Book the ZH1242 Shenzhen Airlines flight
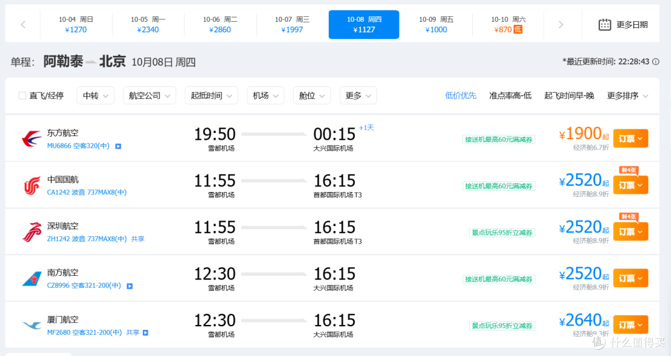This screenshot has height=356, width=671. click(x=631, y=232)
